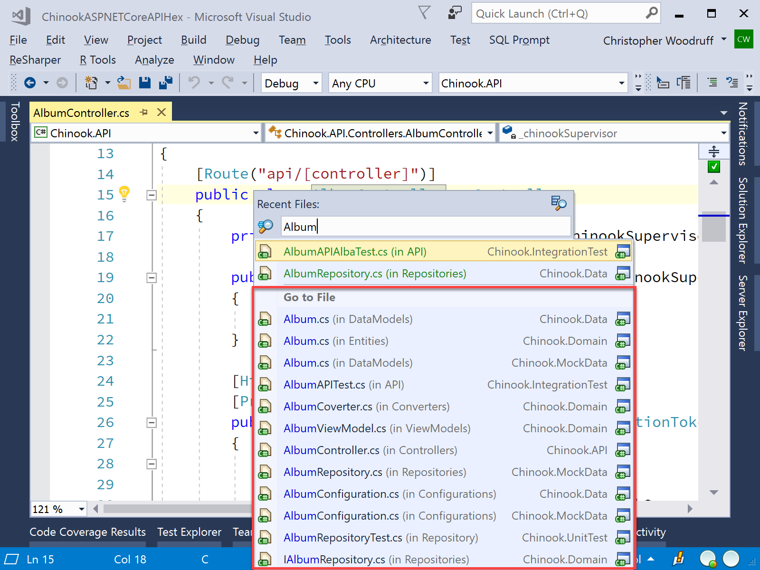Image resolution: width=760 pixels, height=570 pixels.
Task: Open AlbumRepositoryTest.cs in Repository
Action: point(444,538)
